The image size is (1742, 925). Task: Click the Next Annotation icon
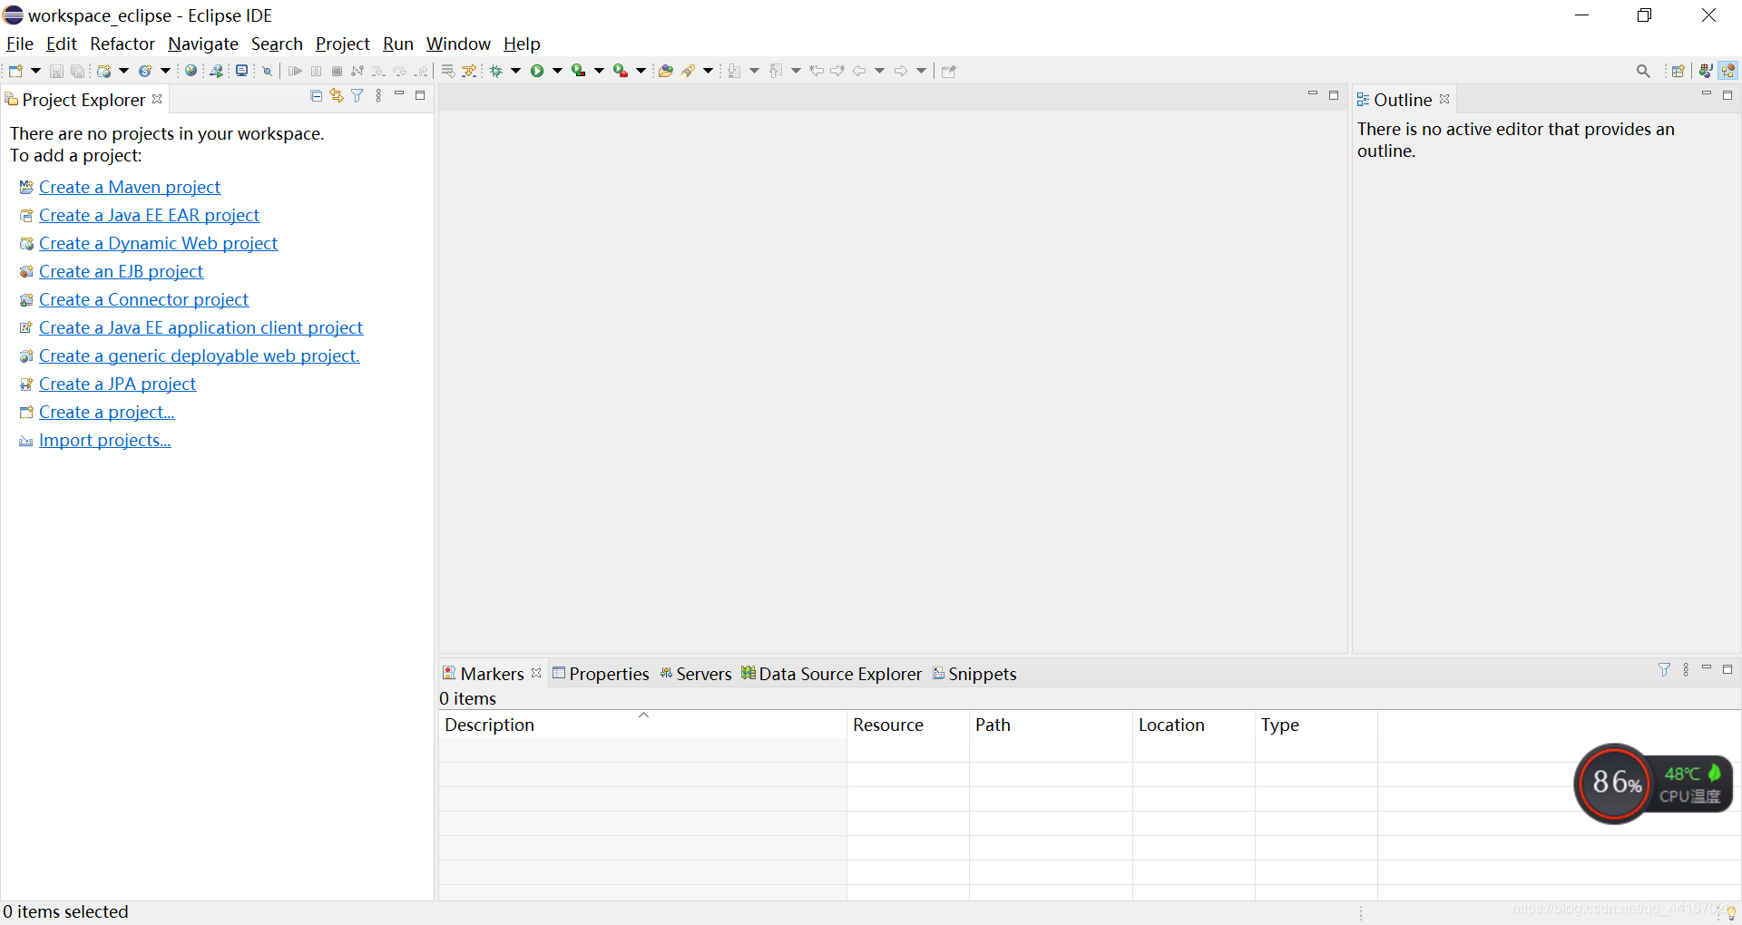tap(734, 71)
